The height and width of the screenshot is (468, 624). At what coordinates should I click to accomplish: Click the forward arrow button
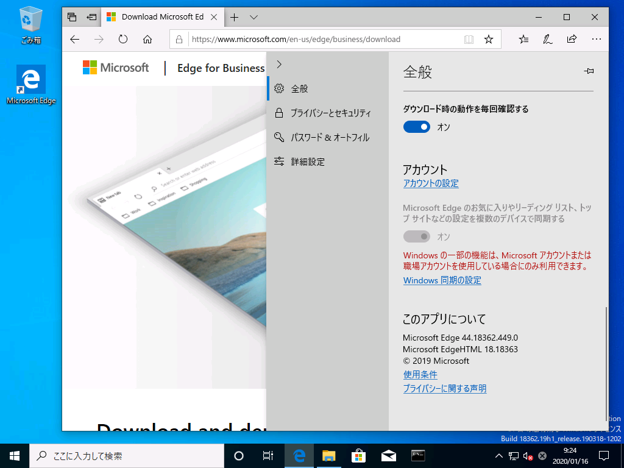click(x=99, y=39)
